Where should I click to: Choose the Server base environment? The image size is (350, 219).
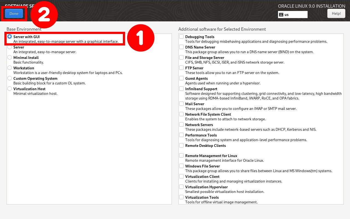10,47
